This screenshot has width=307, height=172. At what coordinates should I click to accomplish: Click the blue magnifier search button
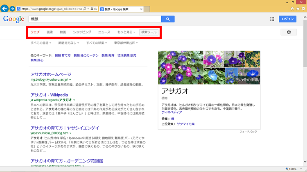tap(168, 19)
